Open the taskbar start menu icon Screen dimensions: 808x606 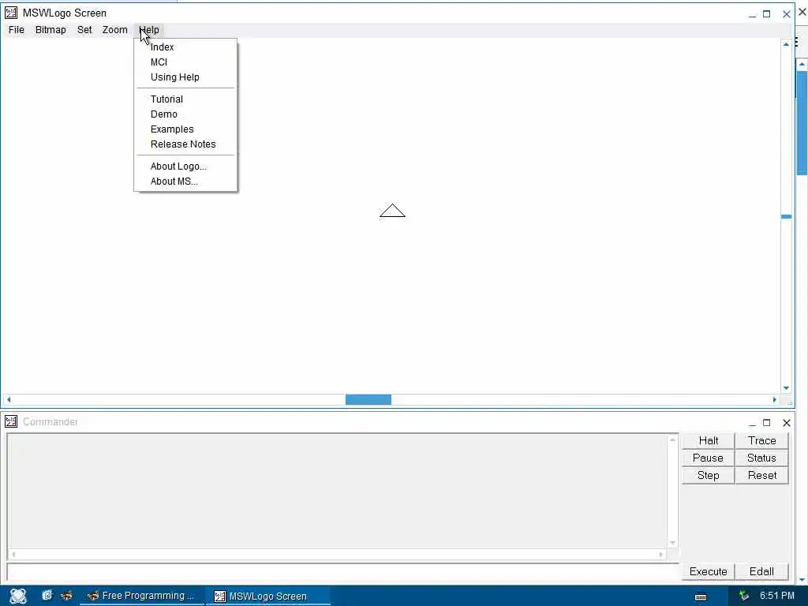click(18, 597)
